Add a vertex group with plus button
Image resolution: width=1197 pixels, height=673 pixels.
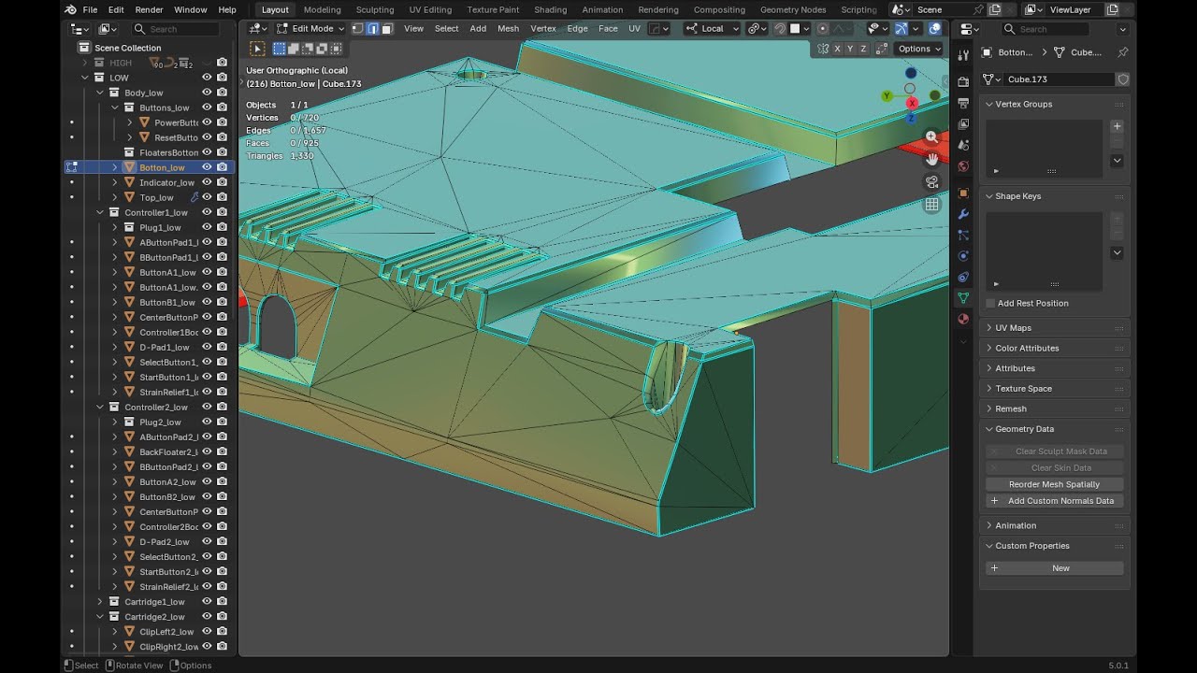click(x=1117, y=126)
